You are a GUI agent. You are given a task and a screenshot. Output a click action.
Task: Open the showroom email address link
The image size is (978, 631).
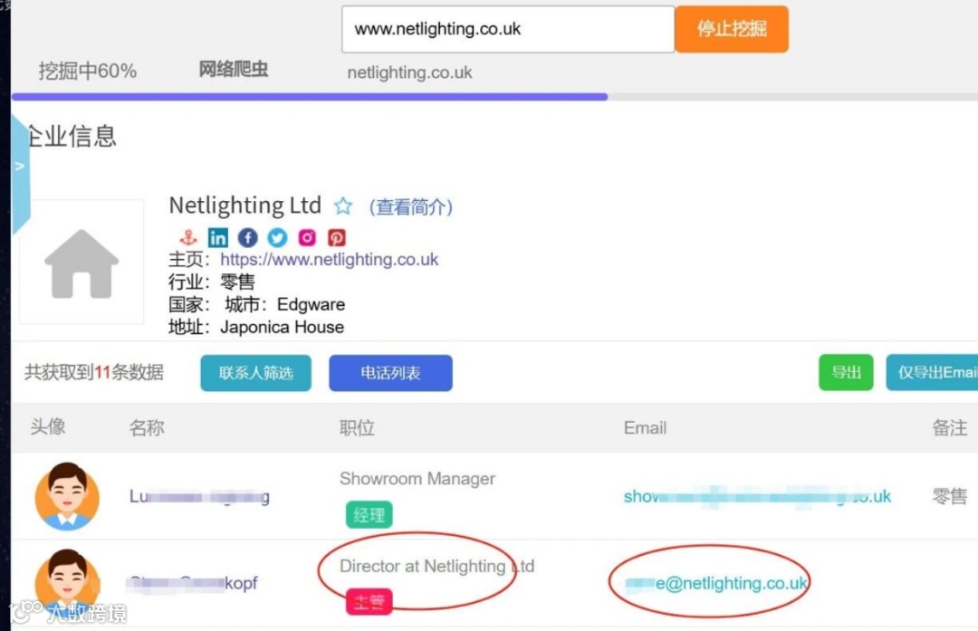(757, 496)
